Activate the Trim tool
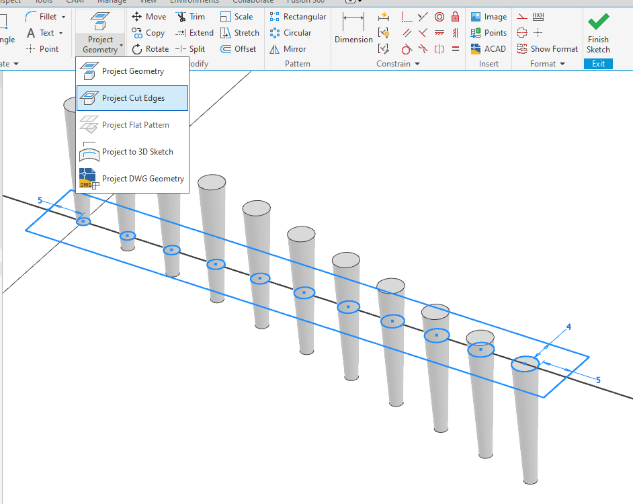Image resolution: width=633 pixels, height=504 pixels. (192, 16)
